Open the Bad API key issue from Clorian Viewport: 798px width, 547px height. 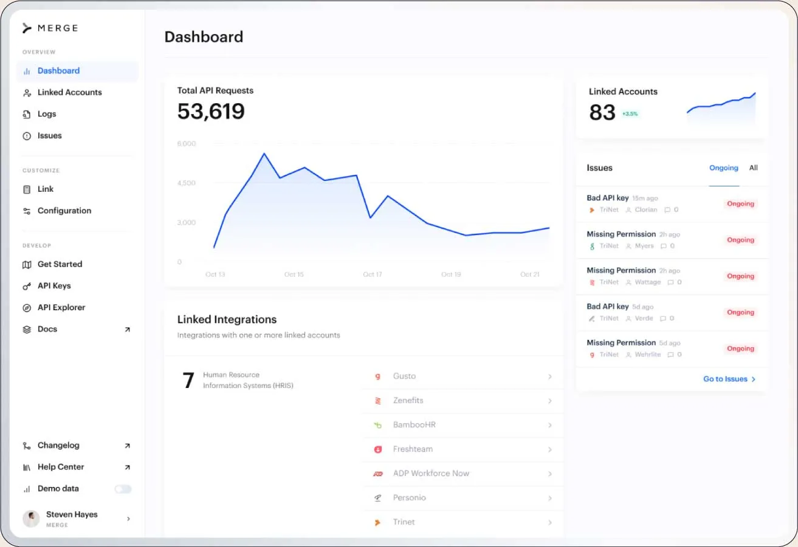click(x=672, y=205)
